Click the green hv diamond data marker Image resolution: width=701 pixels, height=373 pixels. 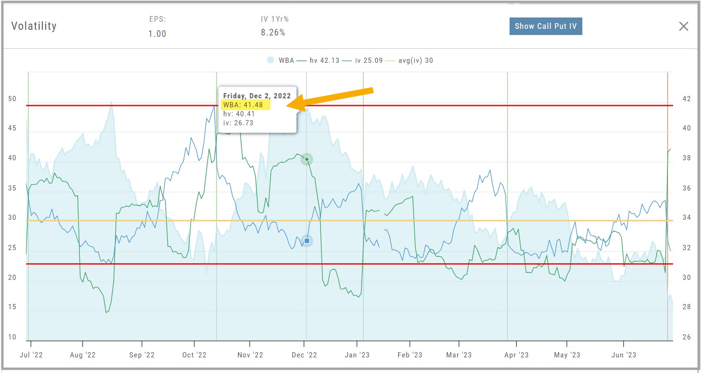click(x=307, y=159)
